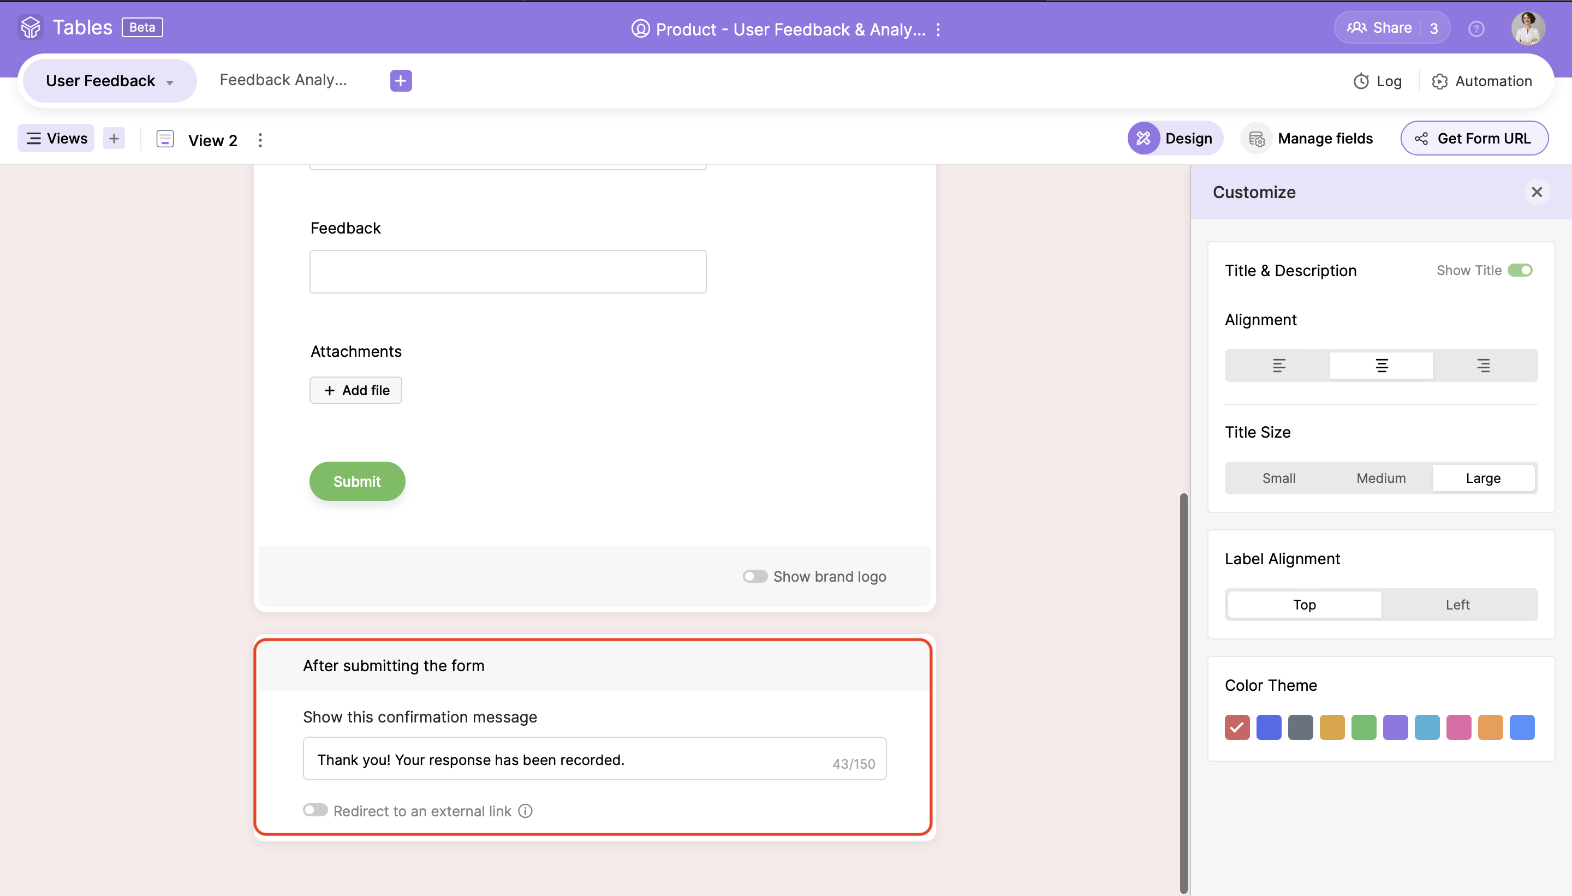The width and height of the screenshot is (1572, 896).
Task: Click the Tables logo icon
Action: pyautogui.click(x=30, y=28)
